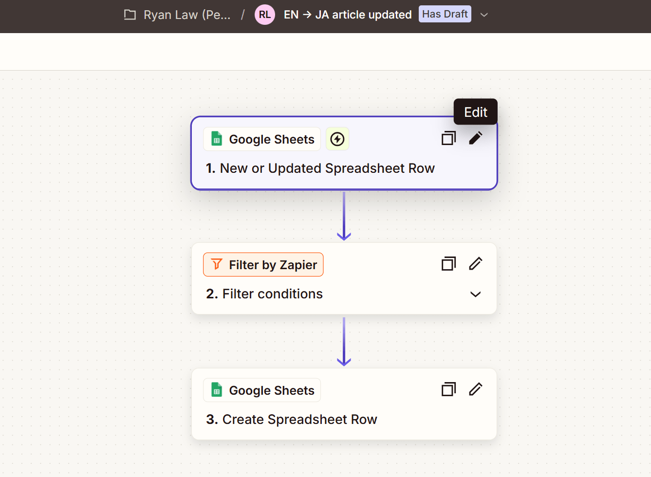Duplicate the Filter conditions step
Image resolution: width=651 pixels, height=477 pixels.
(x=448, y=264)
